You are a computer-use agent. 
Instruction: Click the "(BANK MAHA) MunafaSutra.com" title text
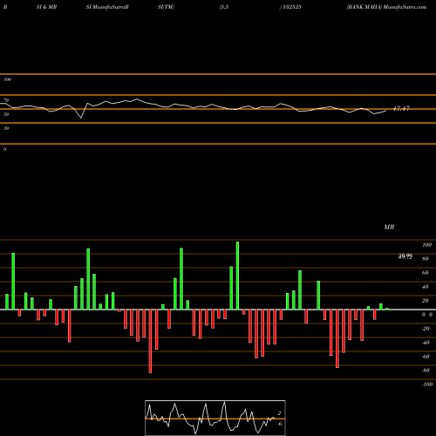386,7
